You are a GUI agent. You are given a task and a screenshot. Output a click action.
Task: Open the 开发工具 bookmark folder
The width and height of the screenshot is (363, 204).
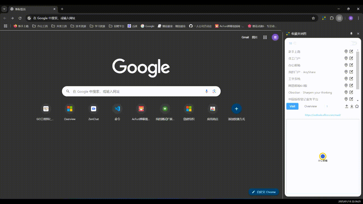tap(59, 26)
